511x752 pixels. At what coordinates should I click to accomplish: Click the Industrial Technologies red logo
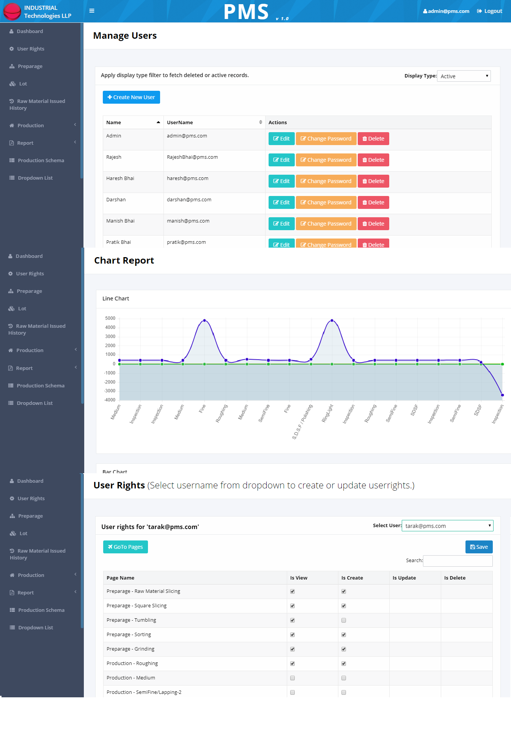[x=12, y=11]
